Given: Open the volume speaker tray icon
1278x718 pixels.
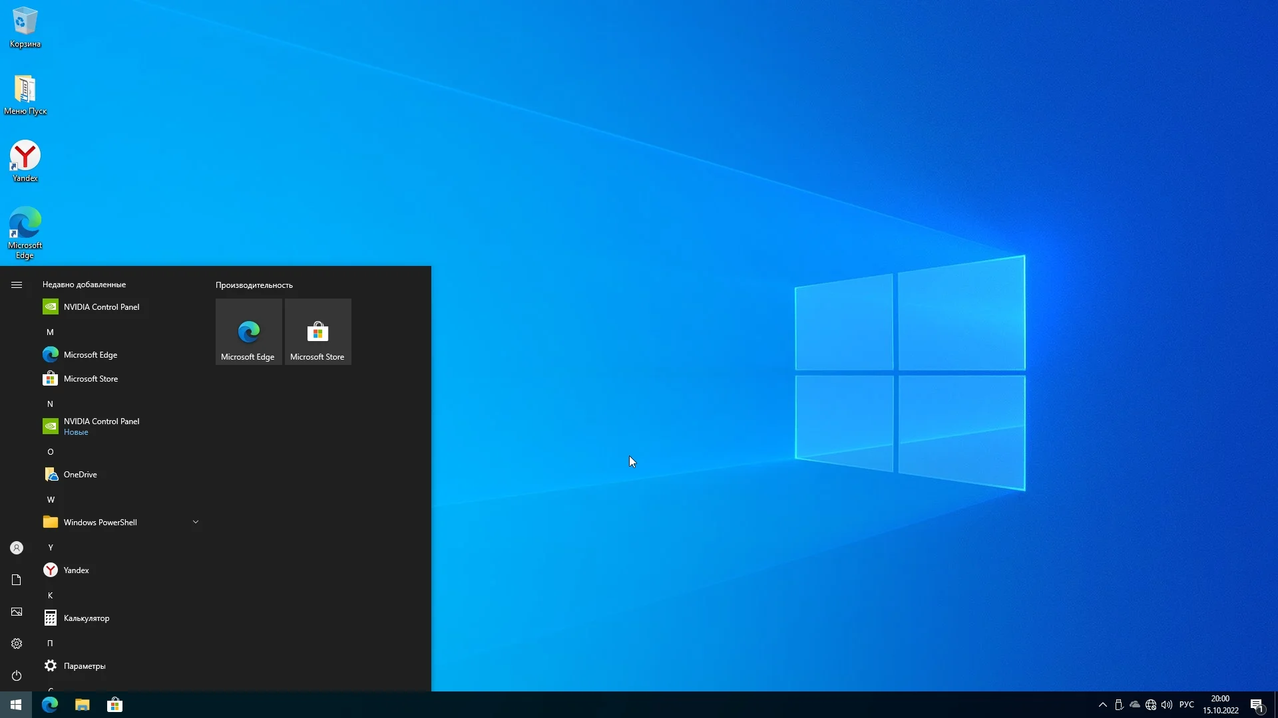Looking at the screenshot, I should coord(1166,705).
